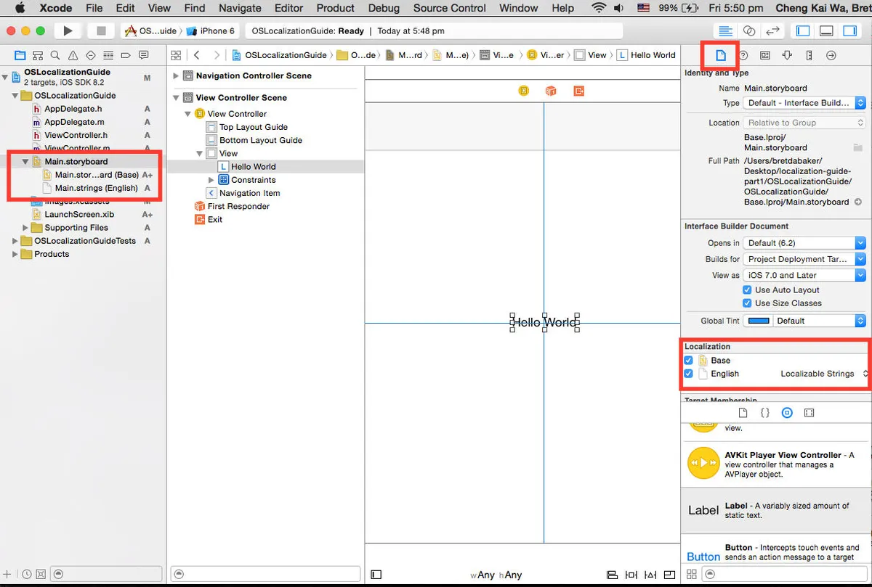Collapse the Main.storyboard group
This screenshot has width=872, height=587.
25,162
